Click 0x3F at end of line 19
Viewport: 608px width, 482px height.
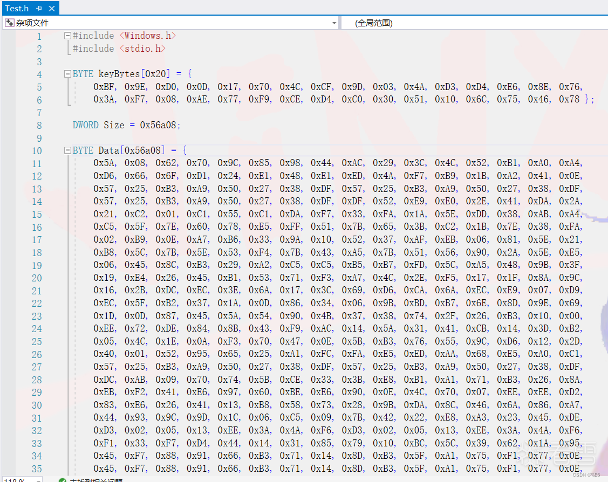(569, 265)
